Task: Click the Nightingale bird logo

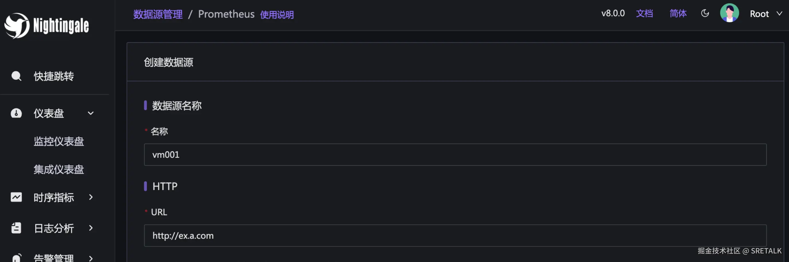Action: [x=17, y=26]
